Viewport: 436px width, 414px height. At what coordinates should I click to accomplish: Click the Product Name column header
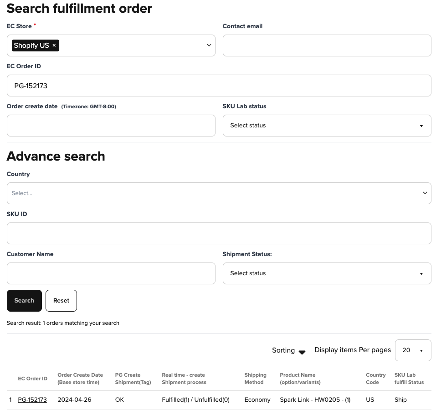[300, 379]
